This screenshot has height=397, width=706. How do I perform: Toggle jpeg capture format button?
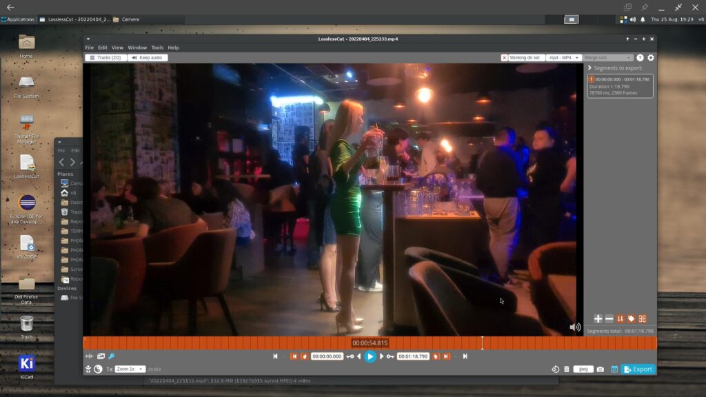tap(583, 369)
